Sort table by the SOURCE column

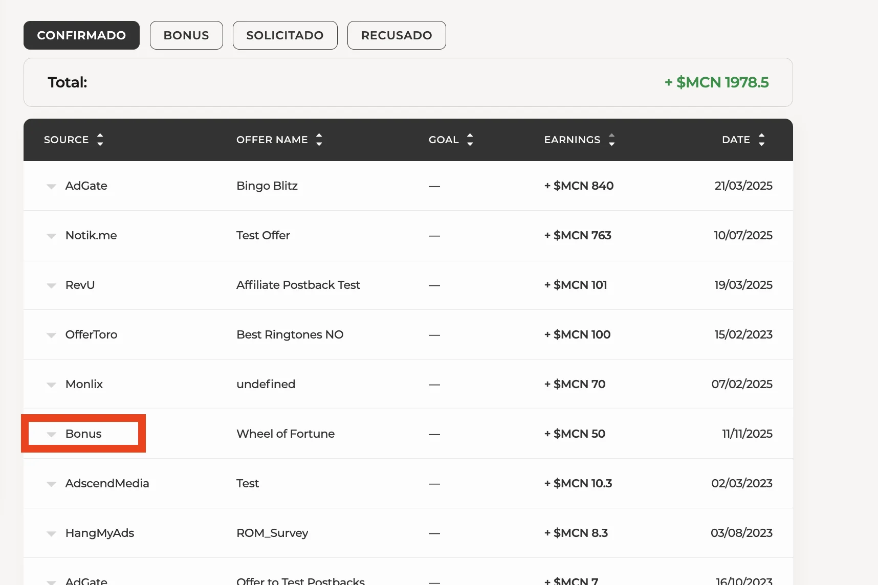pos(100,140)
